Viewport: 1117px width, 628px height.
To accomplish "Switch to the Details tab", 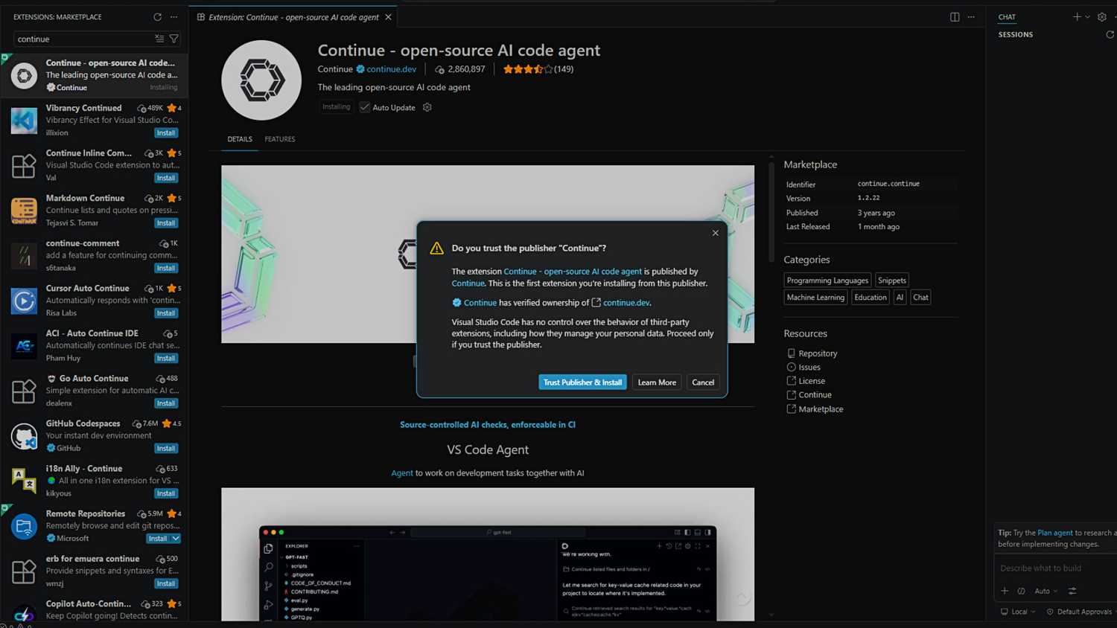I will (x=240, y=139).
